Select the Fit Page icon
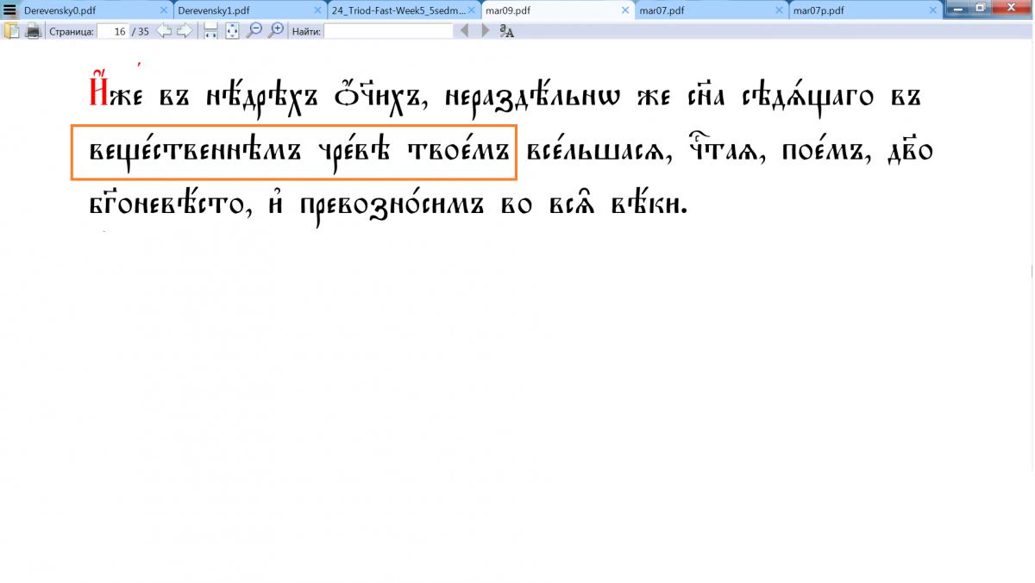The height and width of the screenshot is (583, 1035). [x=232, y=31]
